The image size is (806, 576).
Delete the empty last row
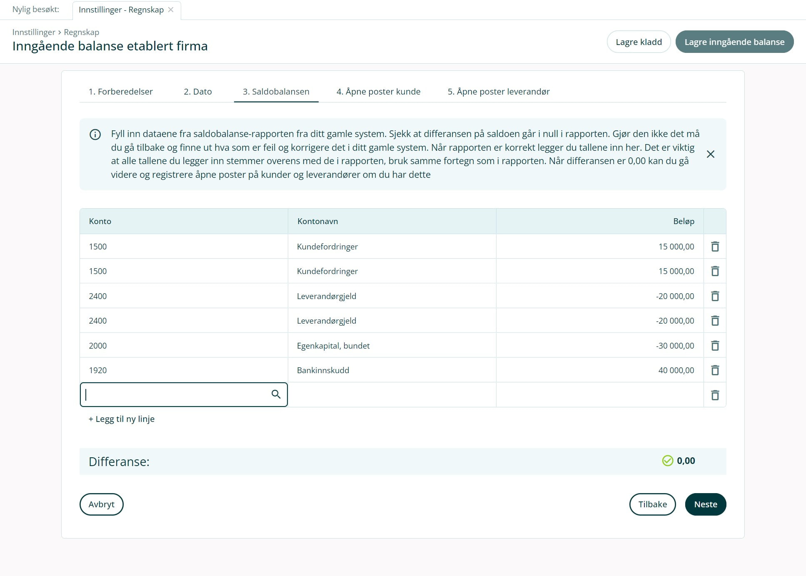[x=715, y=395]
